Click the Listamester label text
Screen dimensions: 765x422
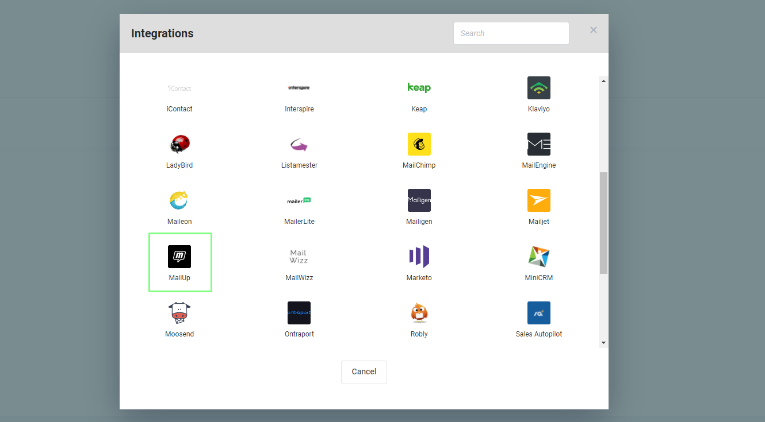299,165
